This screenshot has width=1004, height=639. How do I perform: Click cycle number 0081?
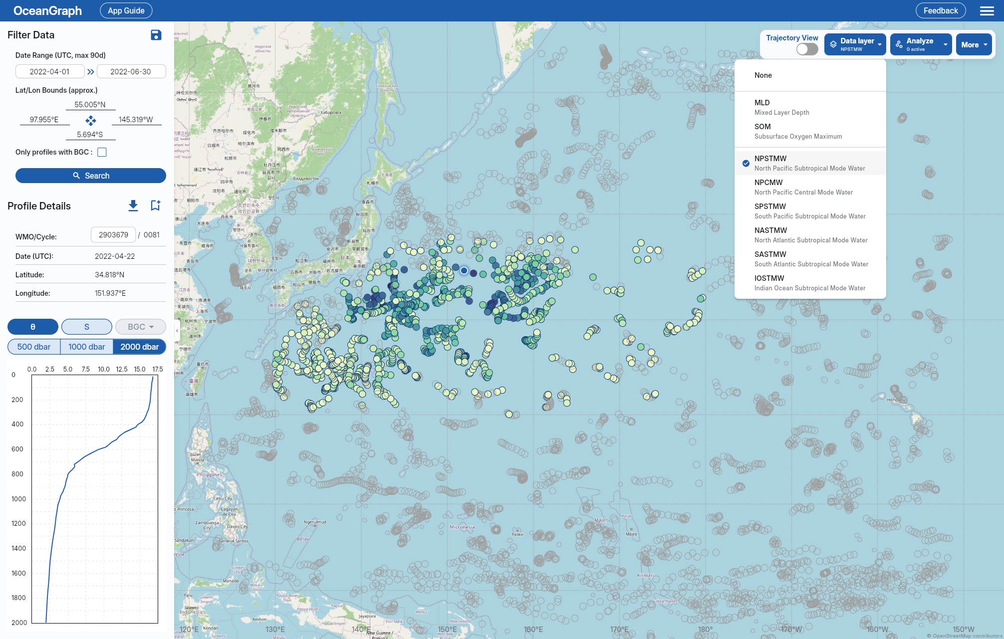tap(152, 235)
